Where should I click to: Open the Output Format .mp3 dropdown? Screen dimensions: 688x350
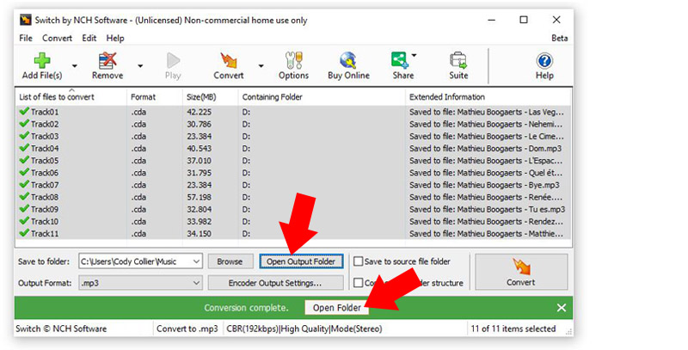click(x=140, y=283)
